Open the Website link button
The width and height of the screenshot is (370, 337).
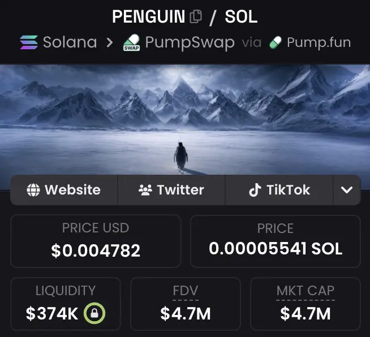coord(64,190)
